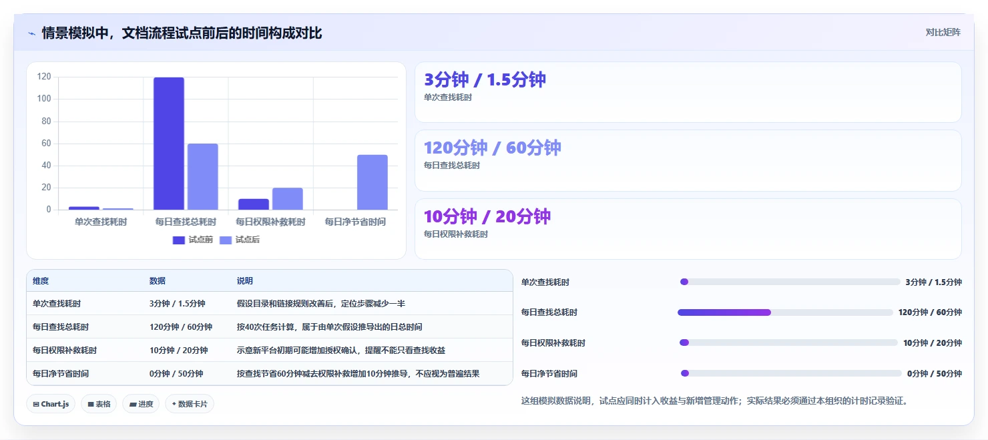Click the footnote starting 这组模拟数据说明

(x=714, y=401)
